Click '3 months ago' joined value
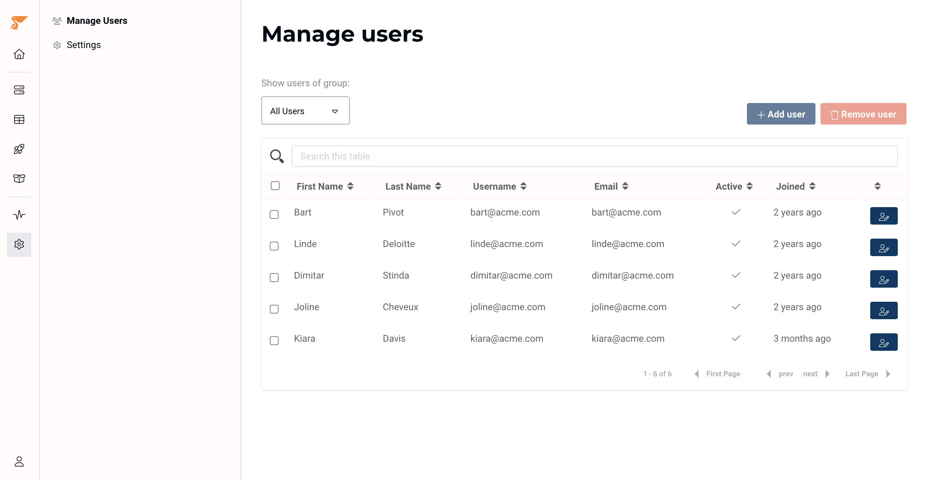The height and width of the screenshot is (480, 926). tap(802, 339)
